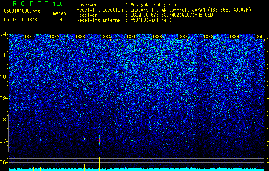Click the 0.6 kHz axis label
This screenshot has width=269, height=171.
pos(3,162)
